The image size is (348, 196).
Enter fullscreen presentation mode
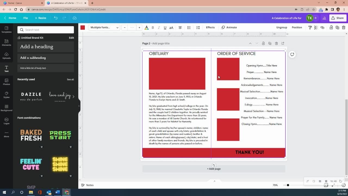pos(333,185)
